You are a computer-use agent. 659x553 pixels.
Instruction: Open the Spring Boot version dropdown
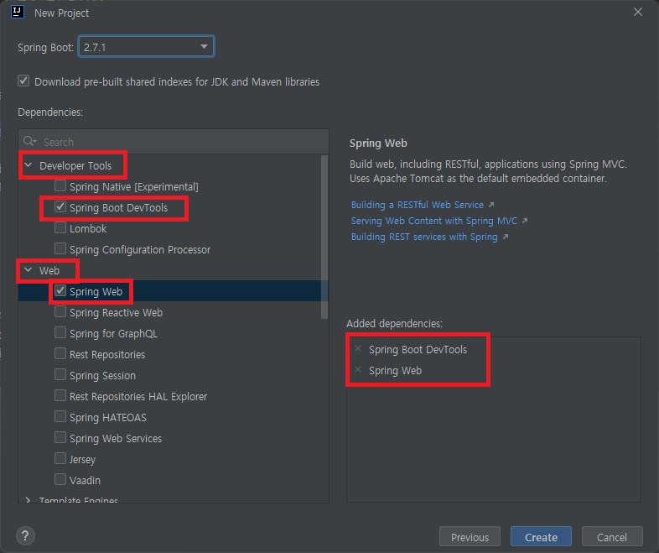point(146,47)
